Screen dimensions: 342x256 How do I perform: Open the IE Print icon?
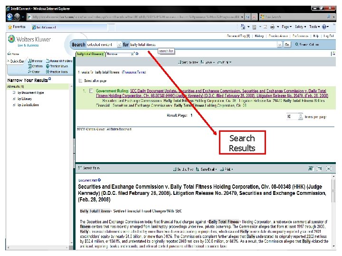[273, 27]
